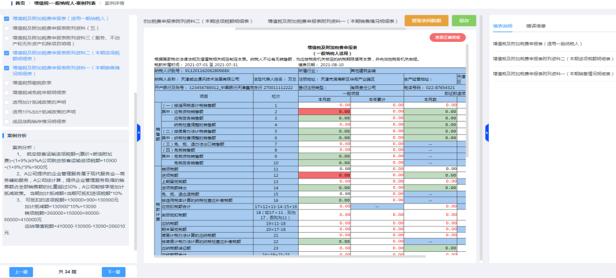The height and width of the screenshot is (278, 616).
Task: Enable 增值税预缴税款表 checkbox
Action: (x=6, y=83)
